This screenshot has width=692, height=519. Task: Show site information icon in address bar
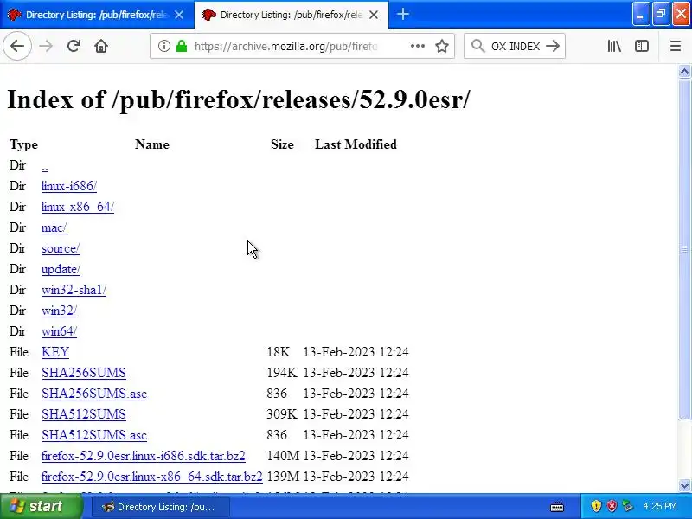[x=163, y=46]
